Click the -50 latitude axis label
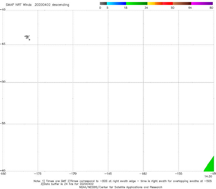This screenshot has height=189, width=216. 3,81
